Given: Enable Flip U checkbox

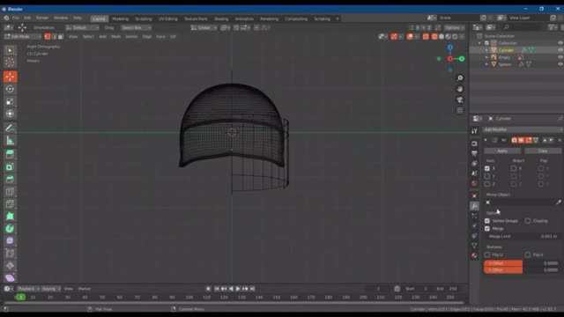Looking at the screenshot, I should [487, 254].
